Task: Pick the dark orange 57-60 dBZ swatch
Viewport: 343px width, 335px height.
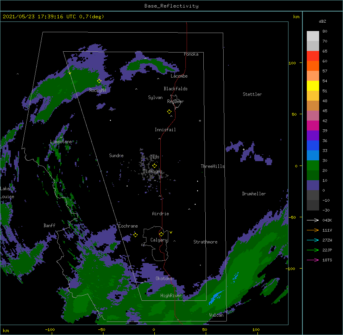Action: pyautogui.click(x=313, y=66)
